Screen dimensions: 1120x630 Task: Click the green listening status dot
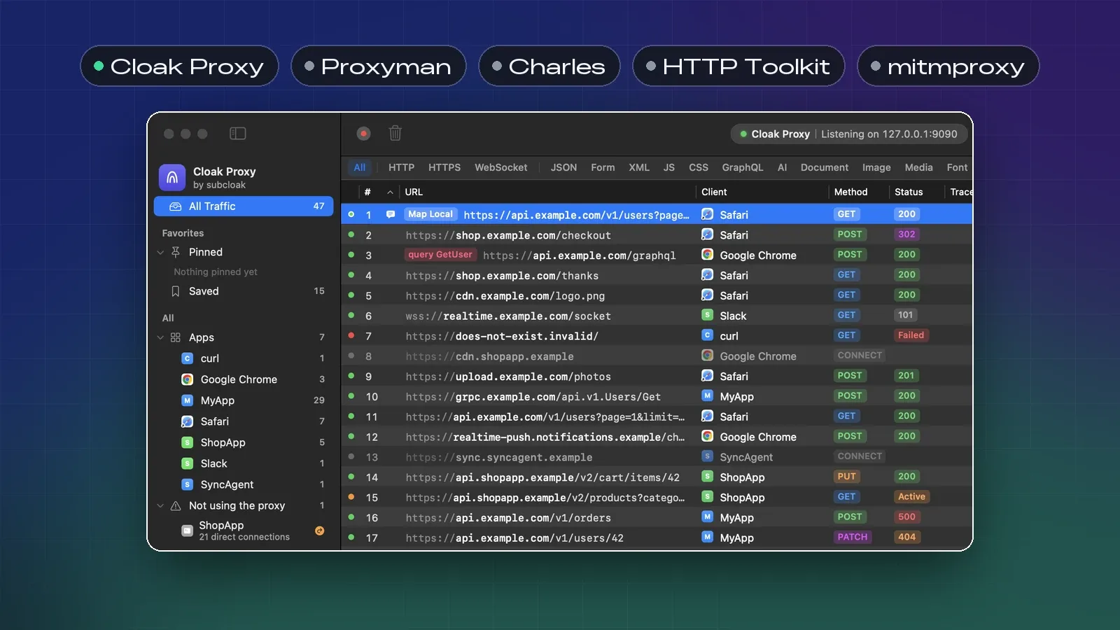pos(743,134)
